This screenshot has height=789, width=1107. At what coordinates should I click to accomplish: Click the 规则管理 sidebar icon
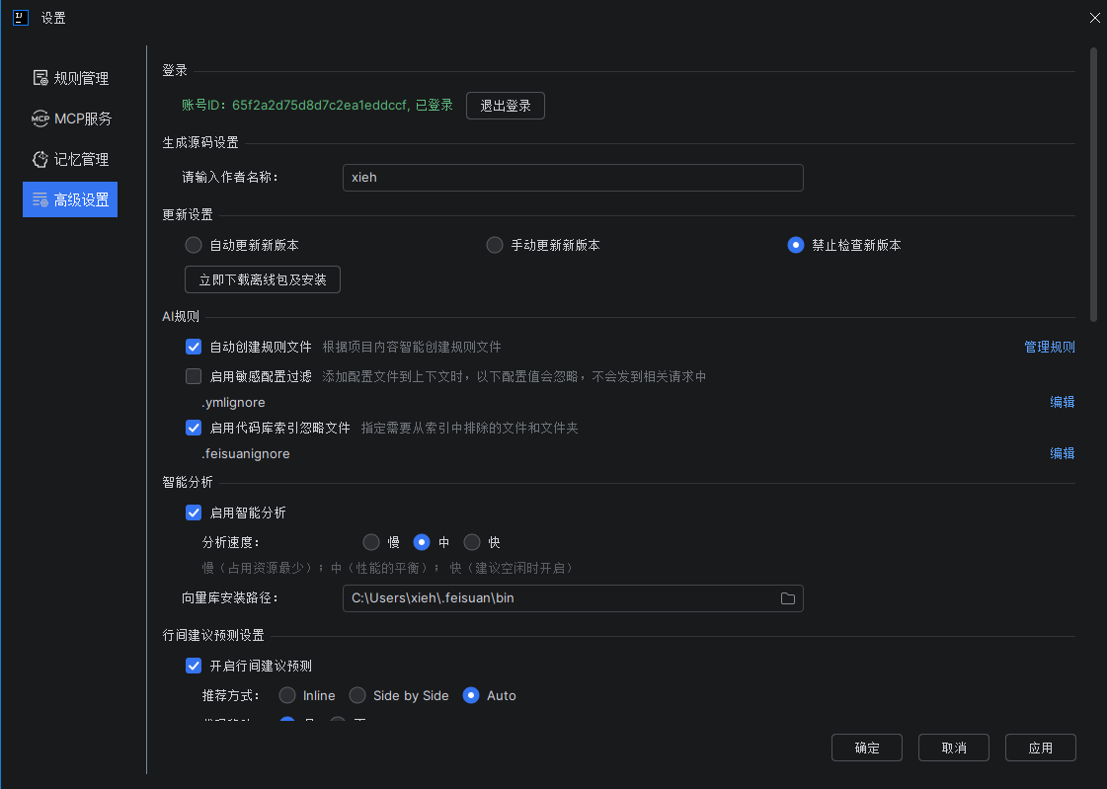40,78
